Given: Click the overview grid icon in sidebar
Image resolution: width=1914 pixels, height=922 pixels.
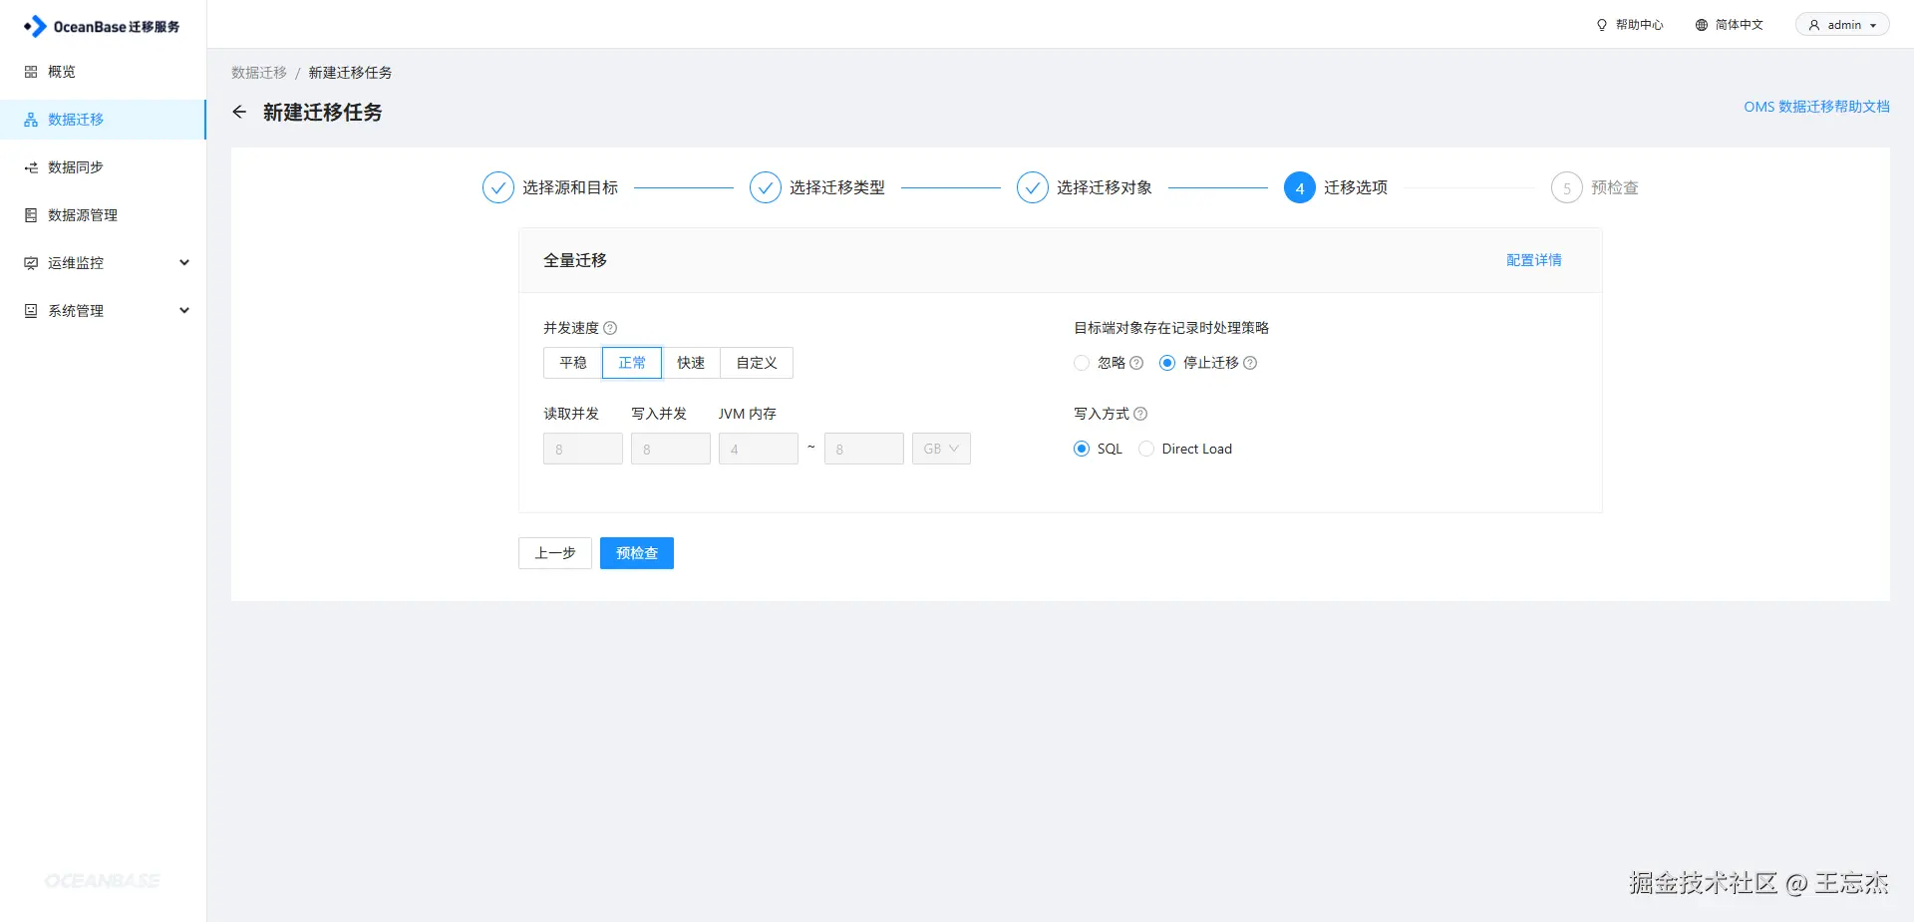Looking at the screenshot, I should pyautogui.click(x=31, y=72).
